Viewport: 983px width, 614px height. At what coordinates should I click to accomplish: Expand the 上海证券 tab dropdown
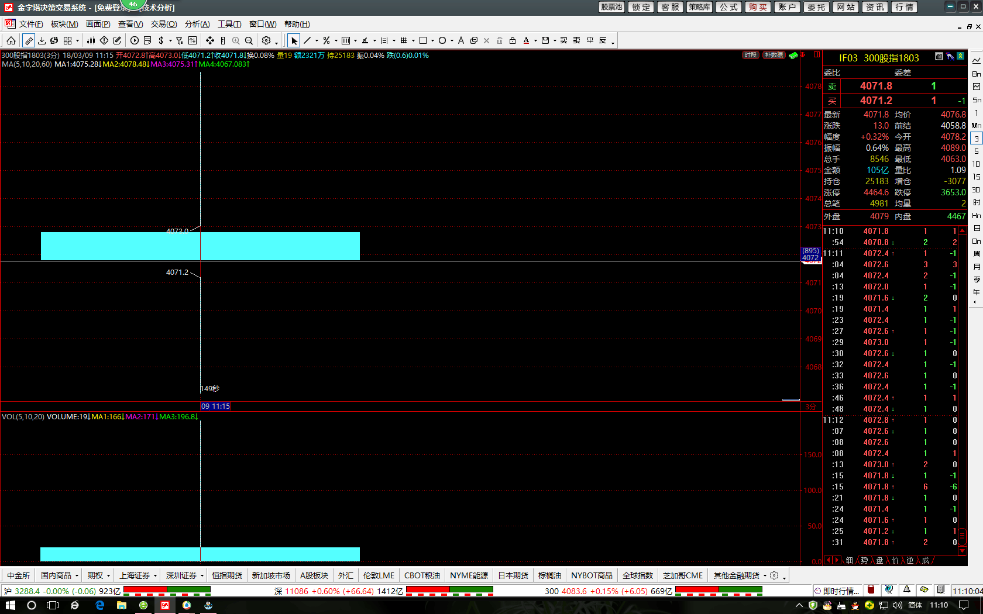(x=155, y=576)
